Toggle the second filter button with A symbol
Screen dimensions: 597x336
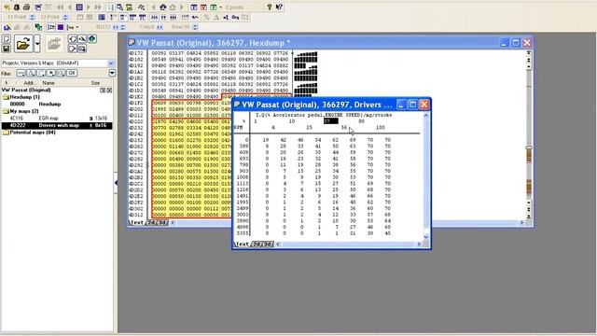click(x=31, y=73)
